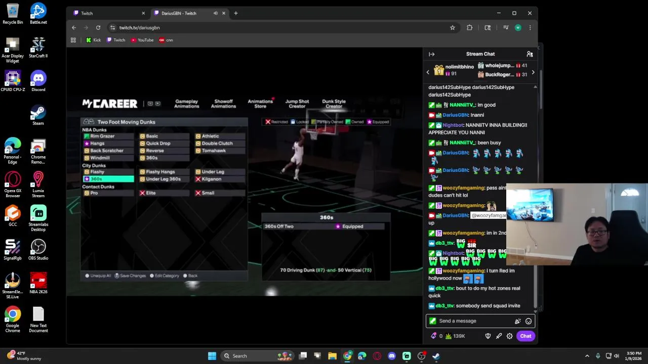
Task: Open the 139K channel points balance
Action: 455,336
